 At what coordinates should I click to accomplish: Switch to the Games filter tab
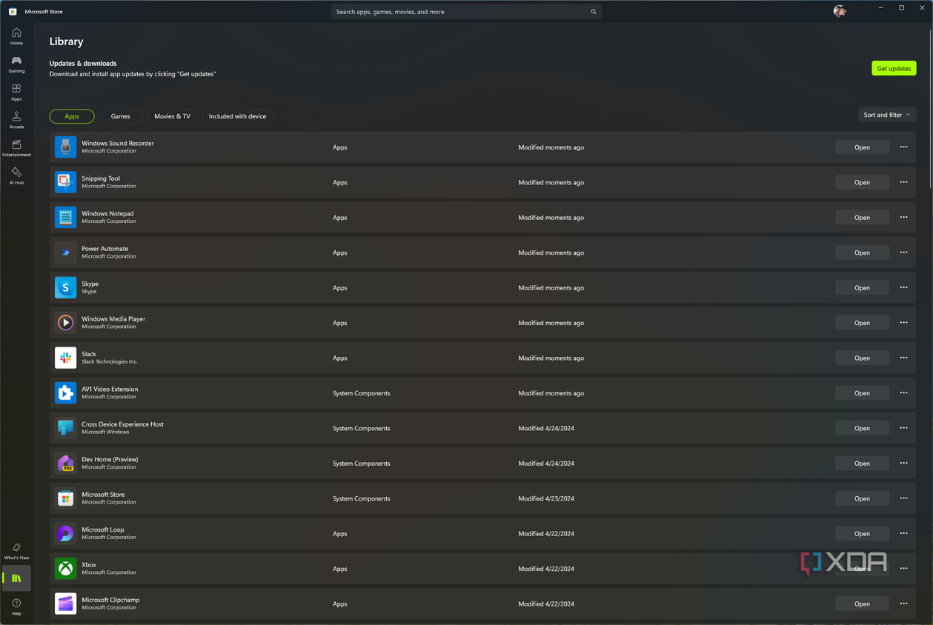[x=121, y=116]
